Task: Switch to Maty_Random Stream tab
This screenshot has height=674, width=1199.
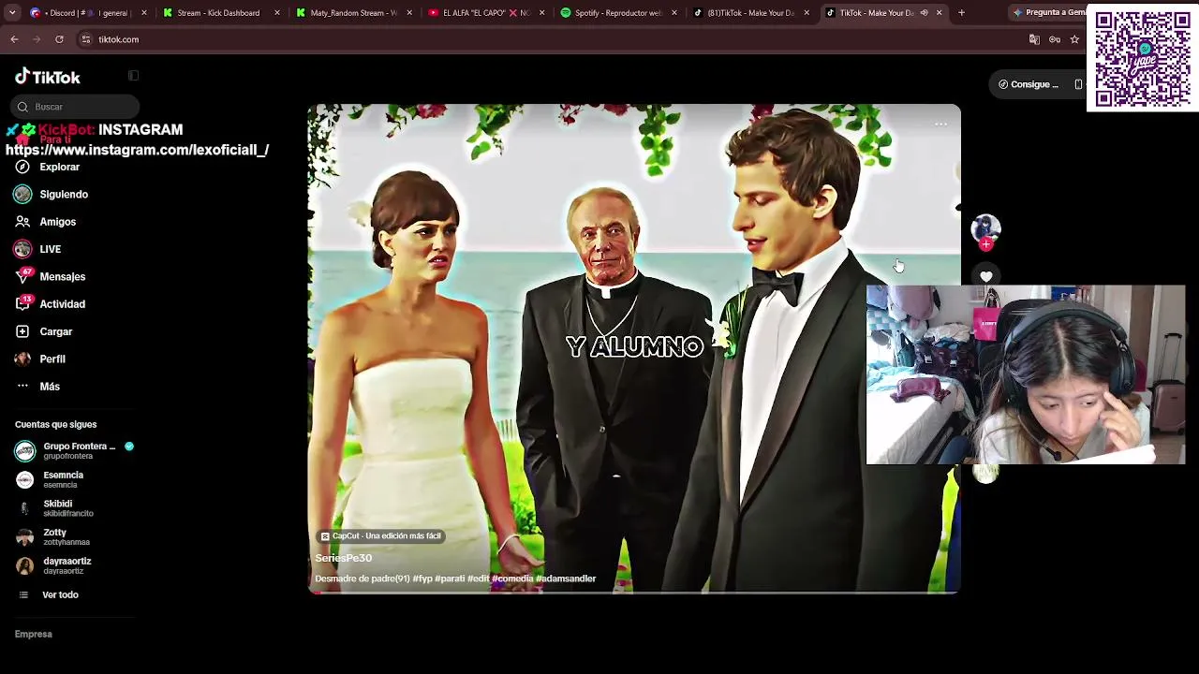Action: [354, 13]
